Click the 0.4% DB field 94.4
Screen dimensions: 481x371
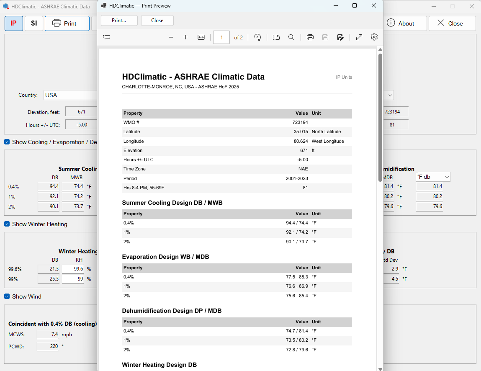(x=49, y=186)
